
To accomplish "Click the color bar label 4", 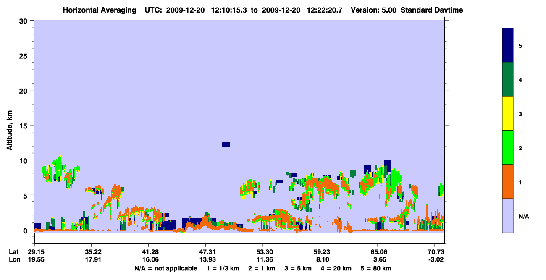I will click(x=520, y=79).
